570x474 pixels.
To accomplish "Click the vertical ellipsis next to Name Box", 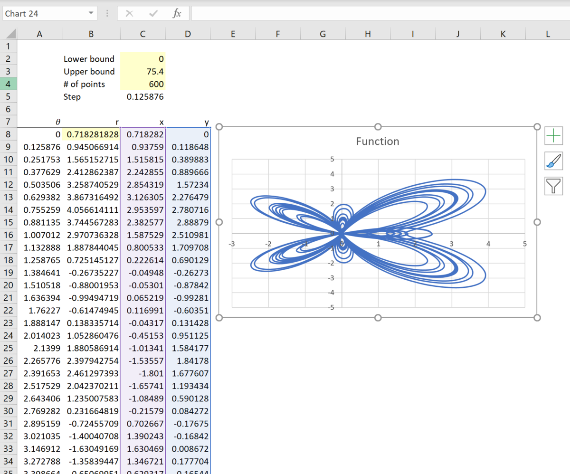I will pos(107,13).
